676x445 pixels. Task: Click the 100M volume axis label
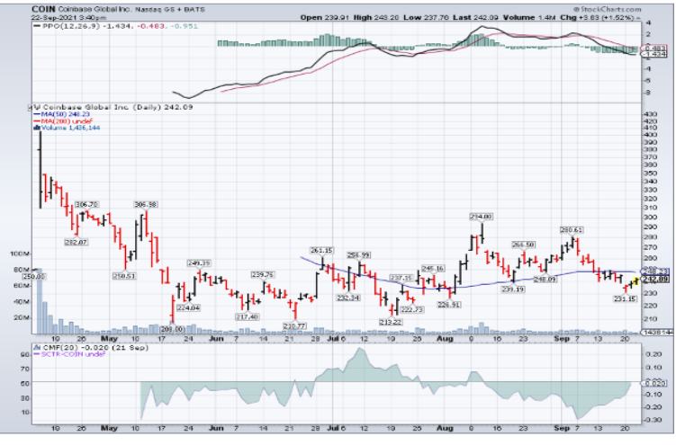(20, 254)
